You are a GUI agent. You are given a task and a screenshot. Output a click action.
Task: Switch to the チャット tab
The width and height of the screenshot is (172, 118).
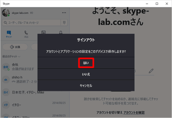9,34
